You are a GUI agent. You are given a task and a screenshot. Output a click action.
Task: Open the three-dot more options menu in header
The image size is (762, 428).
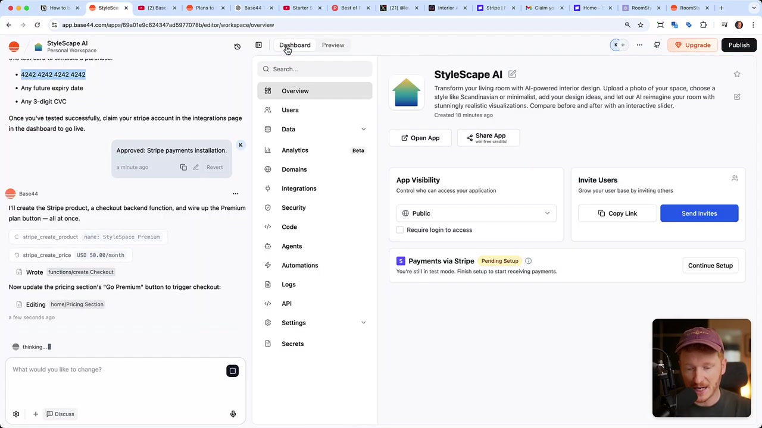(x=639, y=45)
